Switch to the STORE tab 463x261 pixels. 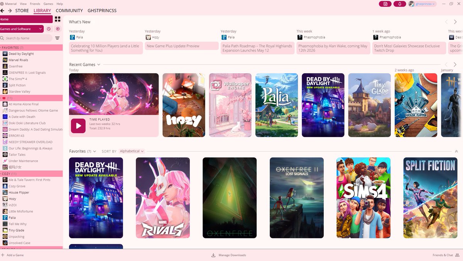click(22, 11)
